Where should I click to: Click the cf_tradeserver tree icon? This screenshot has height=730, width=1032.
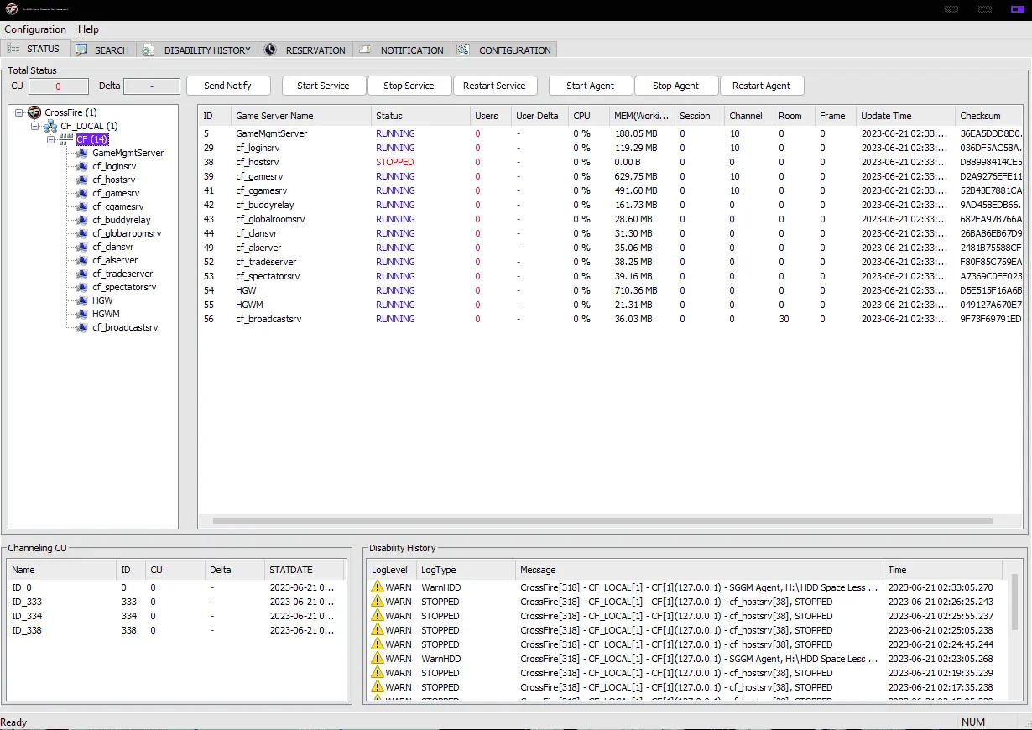click(82, 274)
